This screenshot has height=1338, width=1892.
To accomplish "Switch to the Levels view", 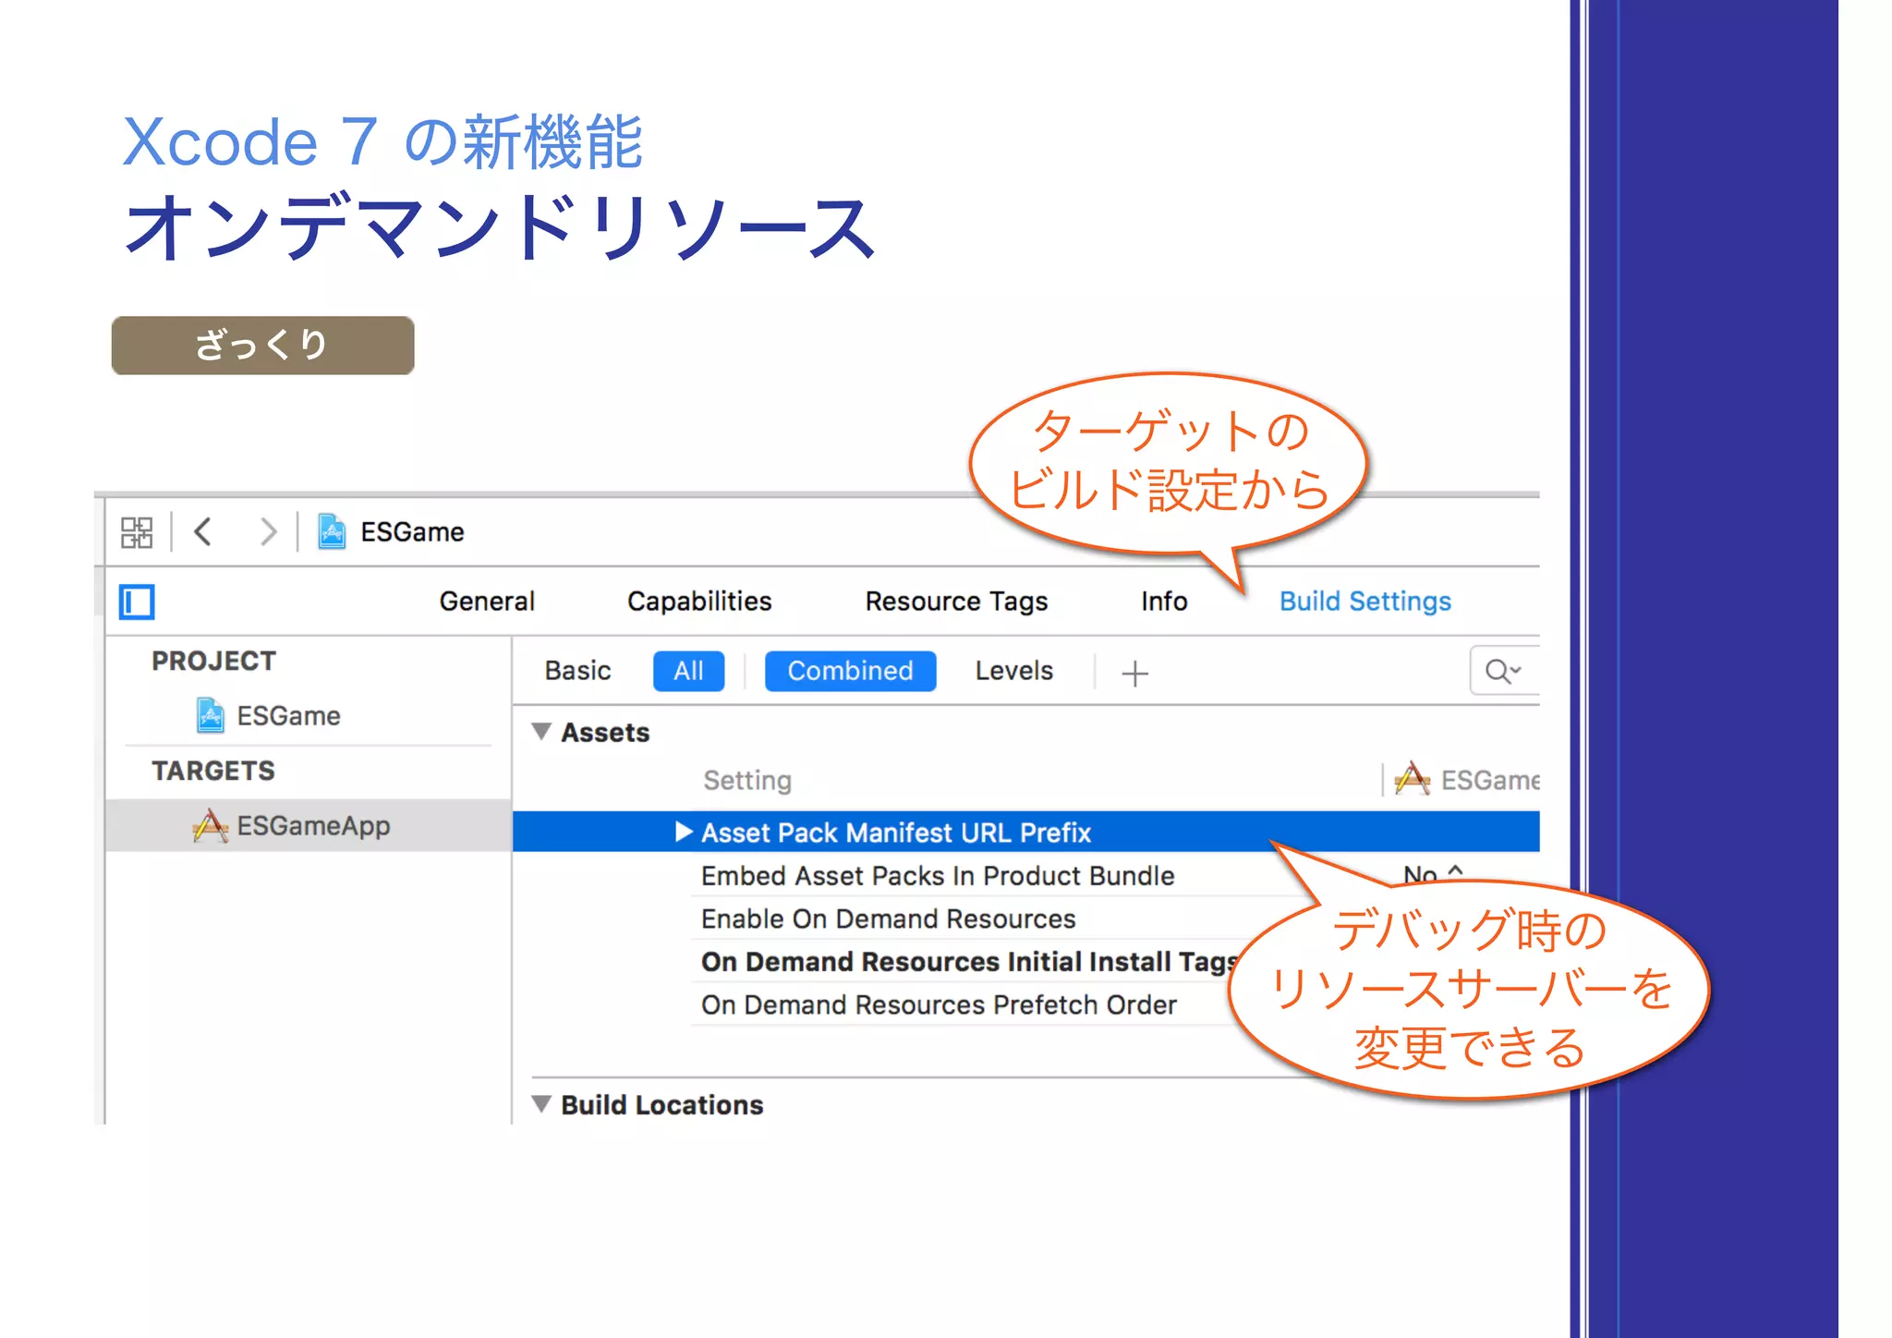I will coord(1013,671).
